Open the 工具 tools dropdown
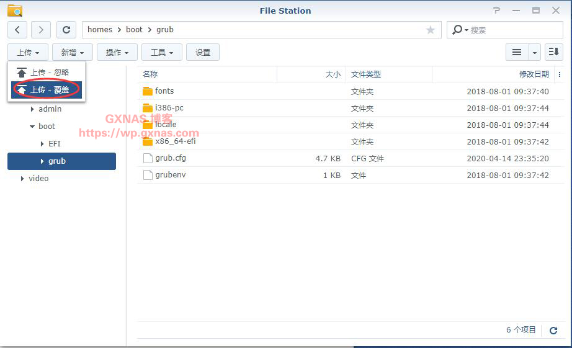The width and height of the screenshot is (572, 348). (x=162, y=52)
